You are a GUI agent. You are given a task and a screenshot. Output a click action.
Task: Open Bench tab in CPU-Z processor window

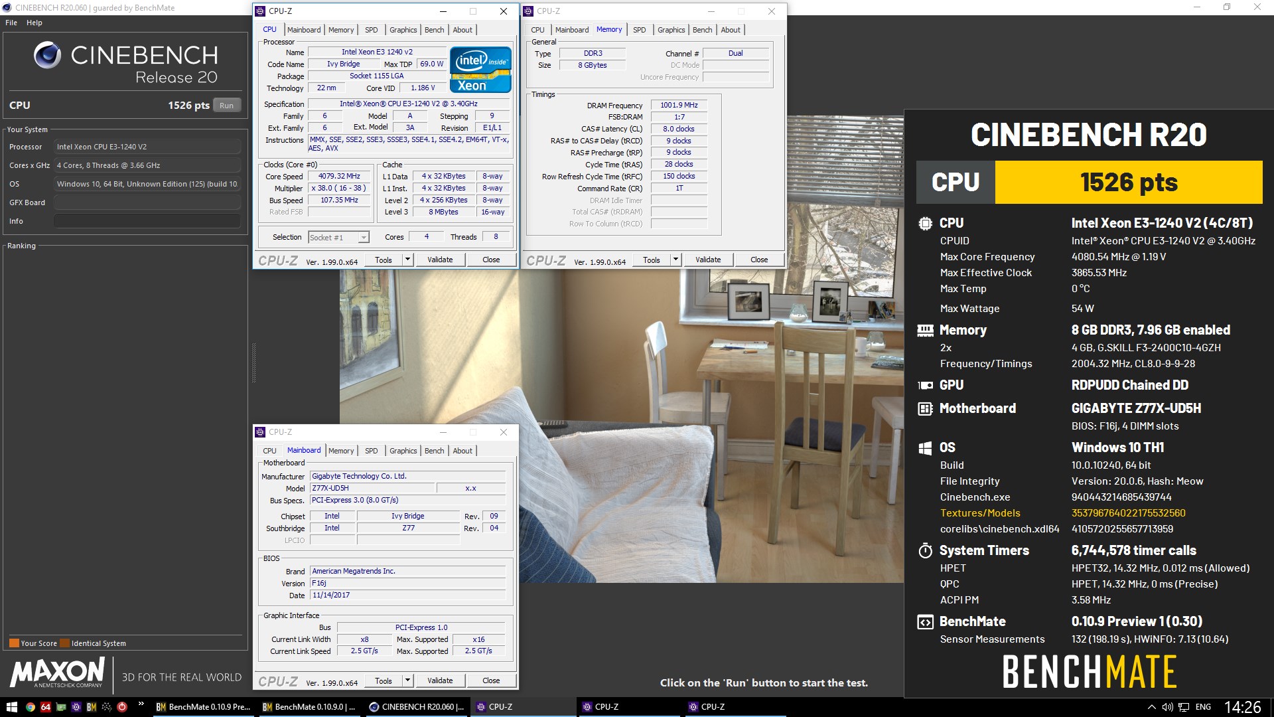pyautogui.click(x=435, y=30)
